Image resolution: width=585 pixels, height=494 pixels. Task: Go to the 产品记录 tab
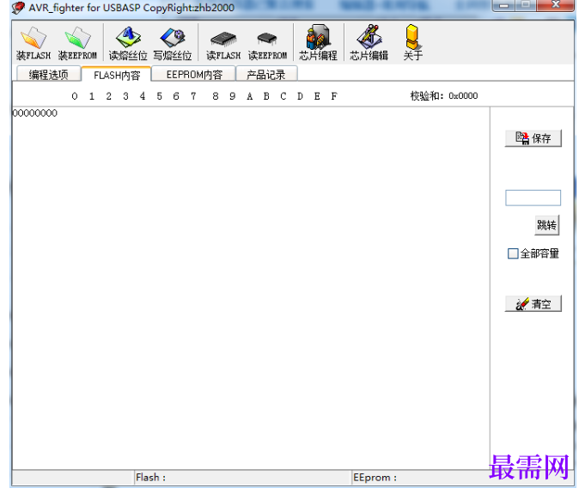tap(266, 74)
